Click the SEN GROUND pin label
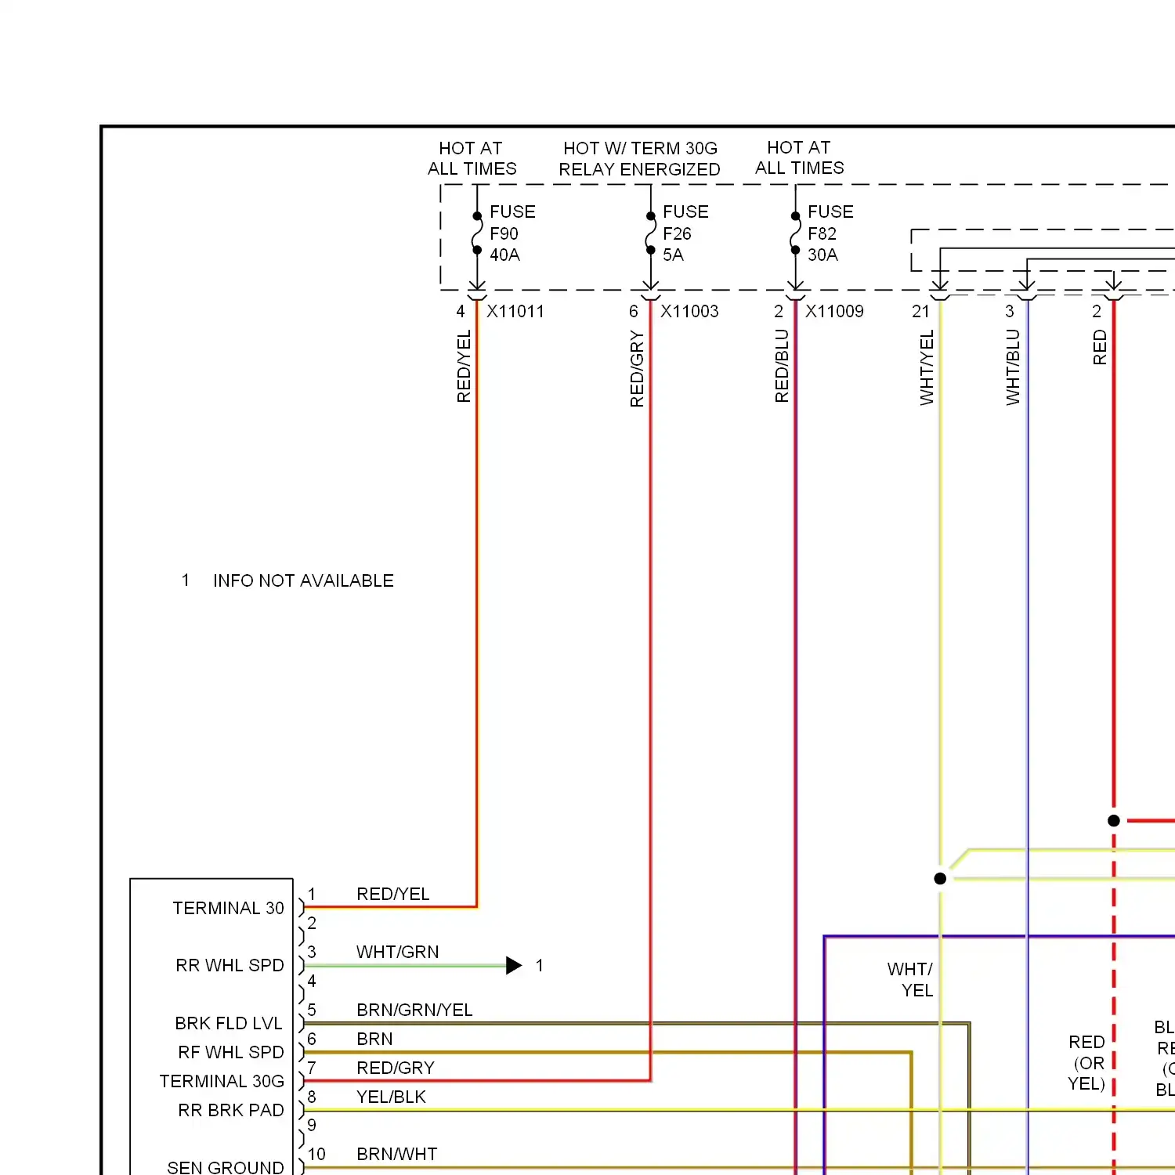This screenshot has height=1175, width=1175. 226,1167
